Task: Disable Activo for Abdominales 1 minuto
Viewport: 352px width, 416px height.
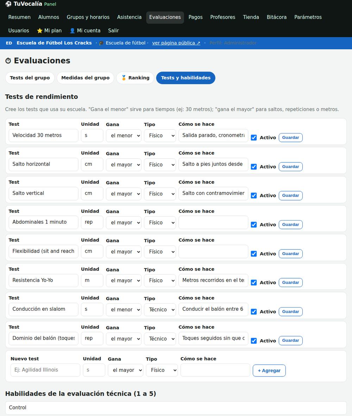Action: tap(254, 224)
